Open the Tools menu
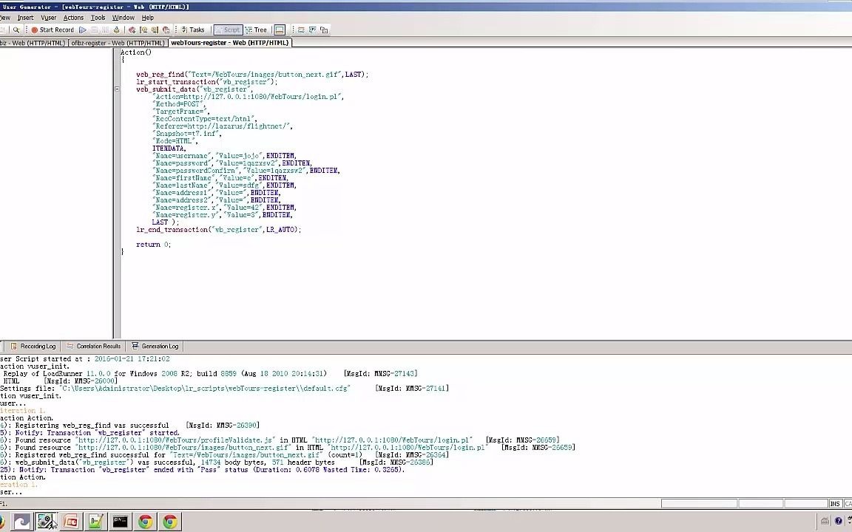The image size is (852, 532). click(98, 17)
